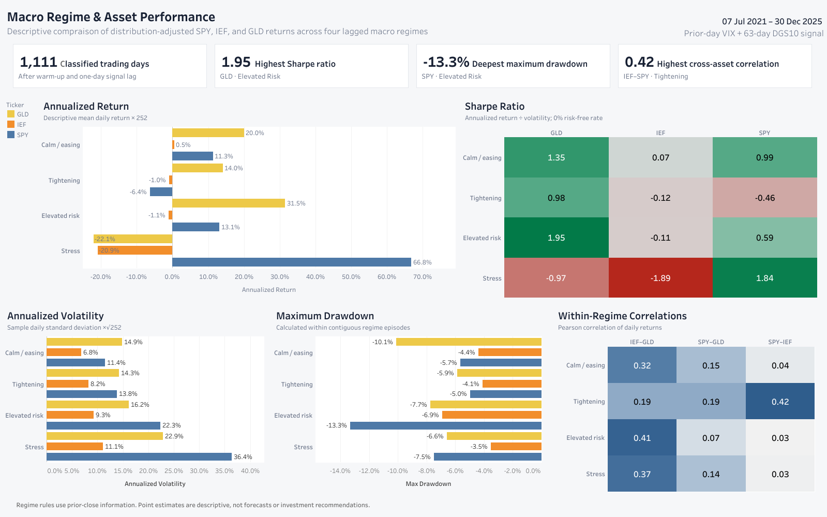This screenshot has width=827, height=517.
Task: Click the Annualized Return chart title
Action: click(86, 107)
